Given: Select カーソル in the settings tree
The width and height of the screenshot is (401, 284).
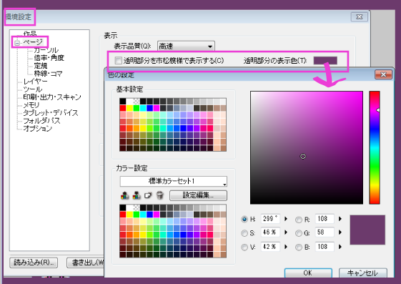Looking at the screenshot, I should tap(46, 50).
